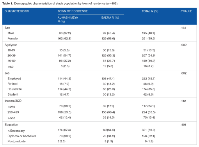Select the Sex row label
The height and width of the screenshot is (147, 199).
click(7, 28)
